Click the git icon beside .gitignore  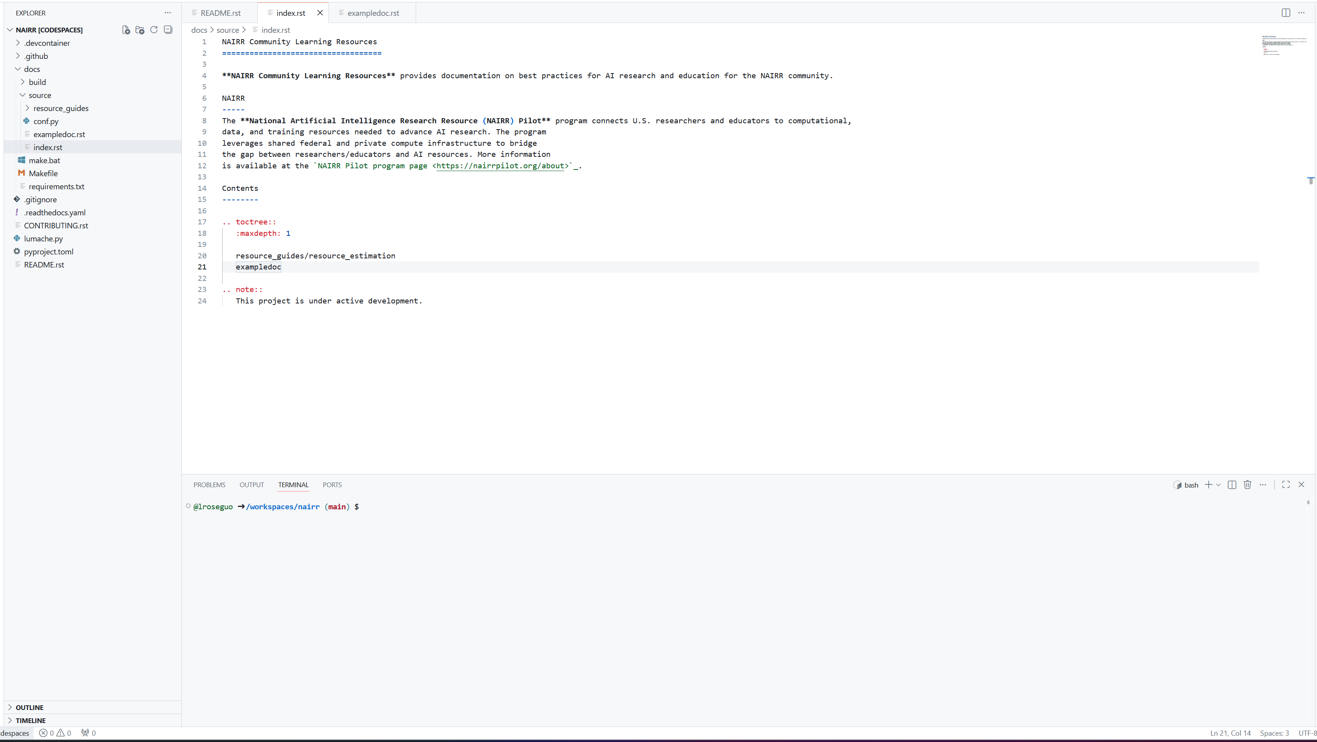[x=17, y=200]
